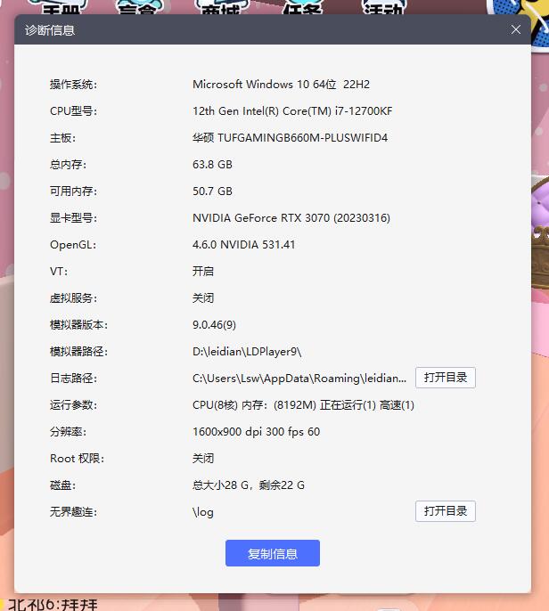This screenshot has width=549, height=611.
Task: Open directory for 日志路径
Action: [445, 378]
